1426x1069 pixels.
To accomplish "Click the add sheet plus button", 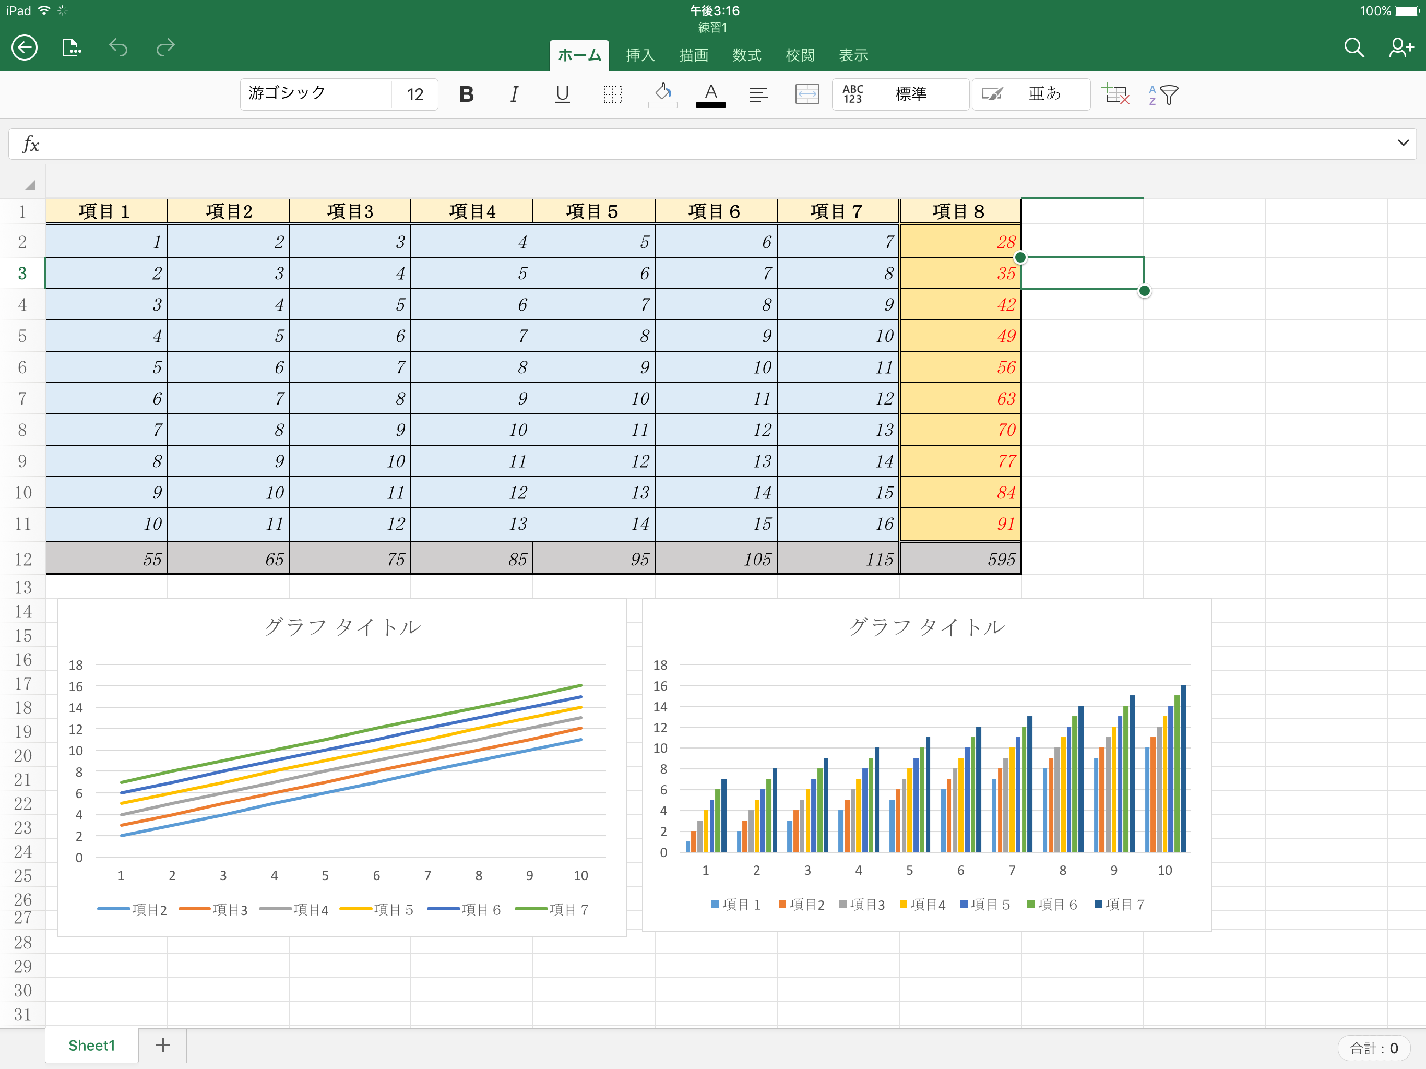I will click(163, 1045).
